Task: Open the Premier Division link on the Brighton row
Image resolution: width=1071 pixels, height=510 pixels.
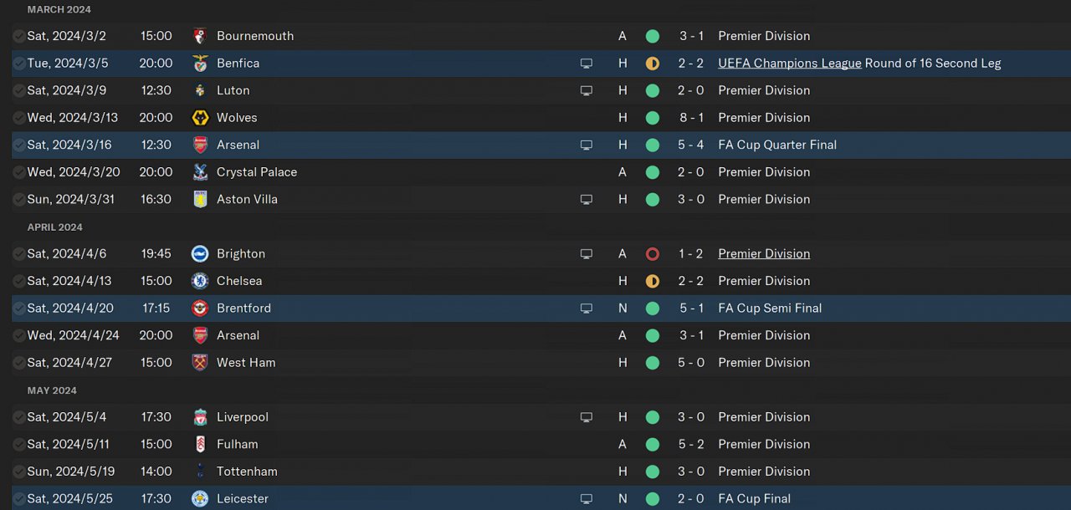Action: (763, 254)
